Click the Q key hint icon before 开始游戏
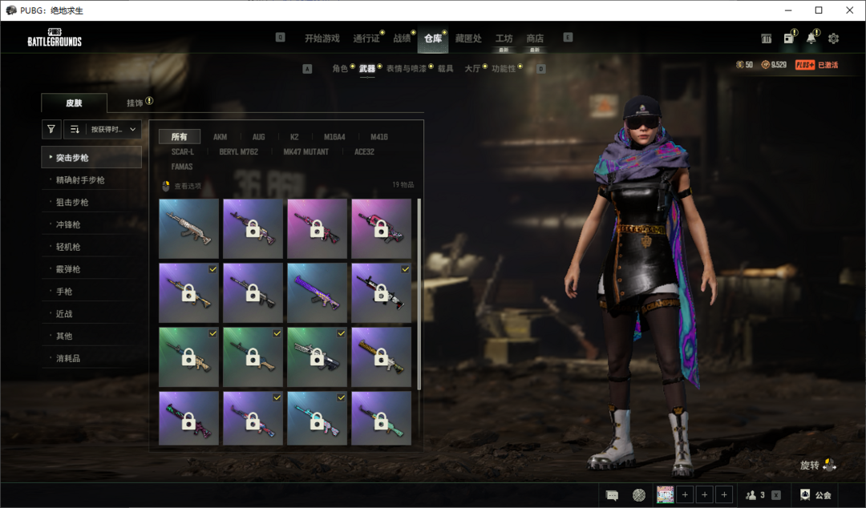The width and height of the screenshot is (866, 508). (280, 38)
